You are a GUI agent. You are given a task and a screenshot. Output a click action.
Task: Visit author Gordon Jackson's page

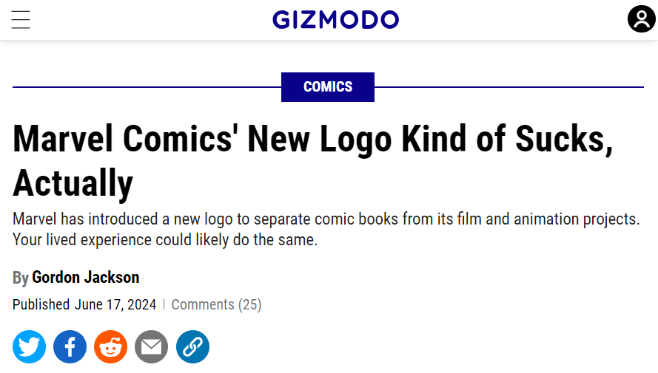(x=85, y=278)
